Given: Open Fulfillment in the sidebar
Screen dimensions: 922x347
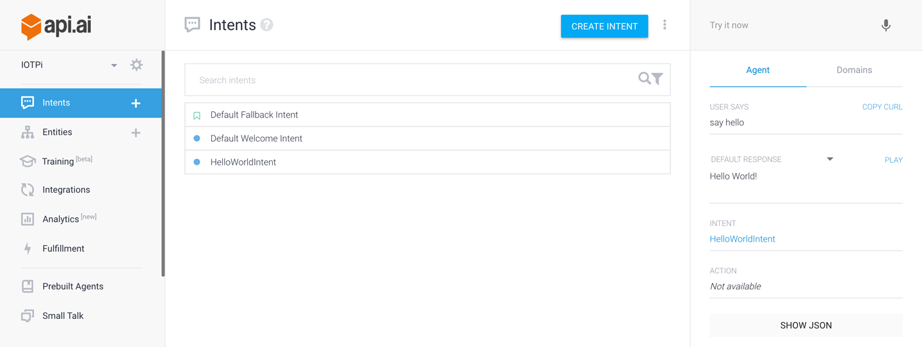Looking at the screenshot, I should click(63, 249).
